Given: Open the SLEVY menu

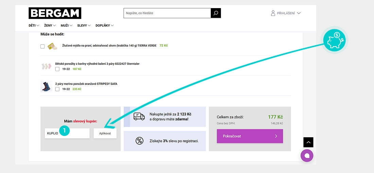Looking at the screenshot, I should pos(84,25).
